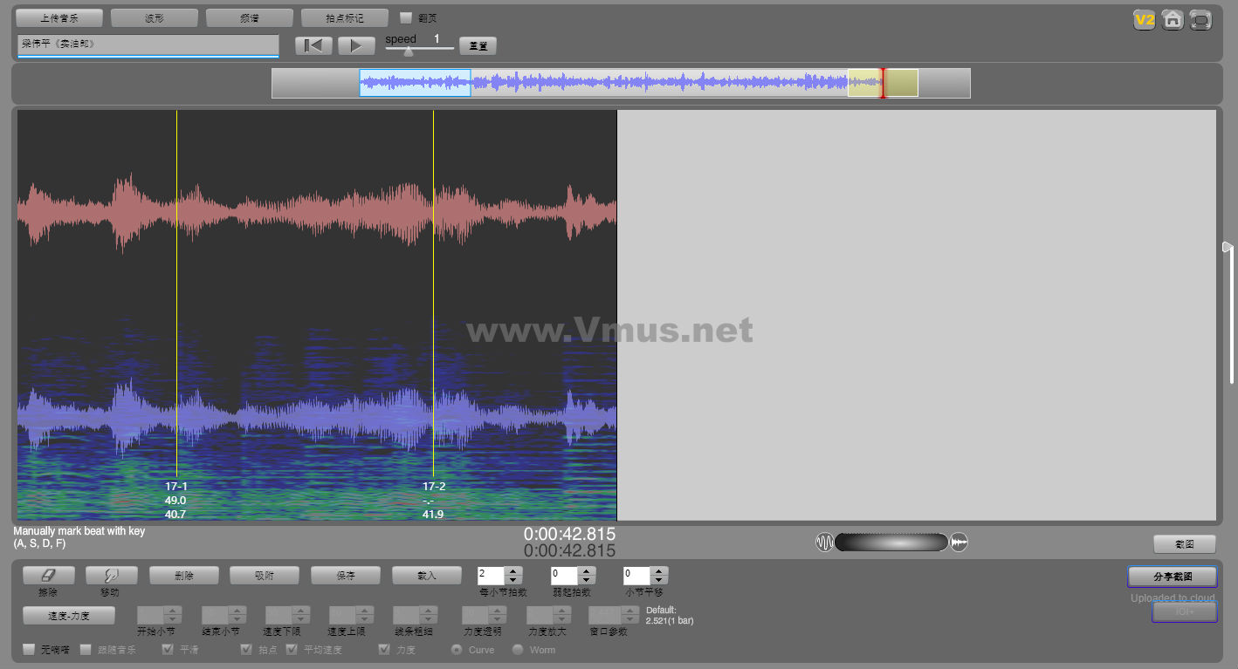Increase 每小节拍数 beats per bar value
Screen dimensions: 1238x669
point(513,571)
